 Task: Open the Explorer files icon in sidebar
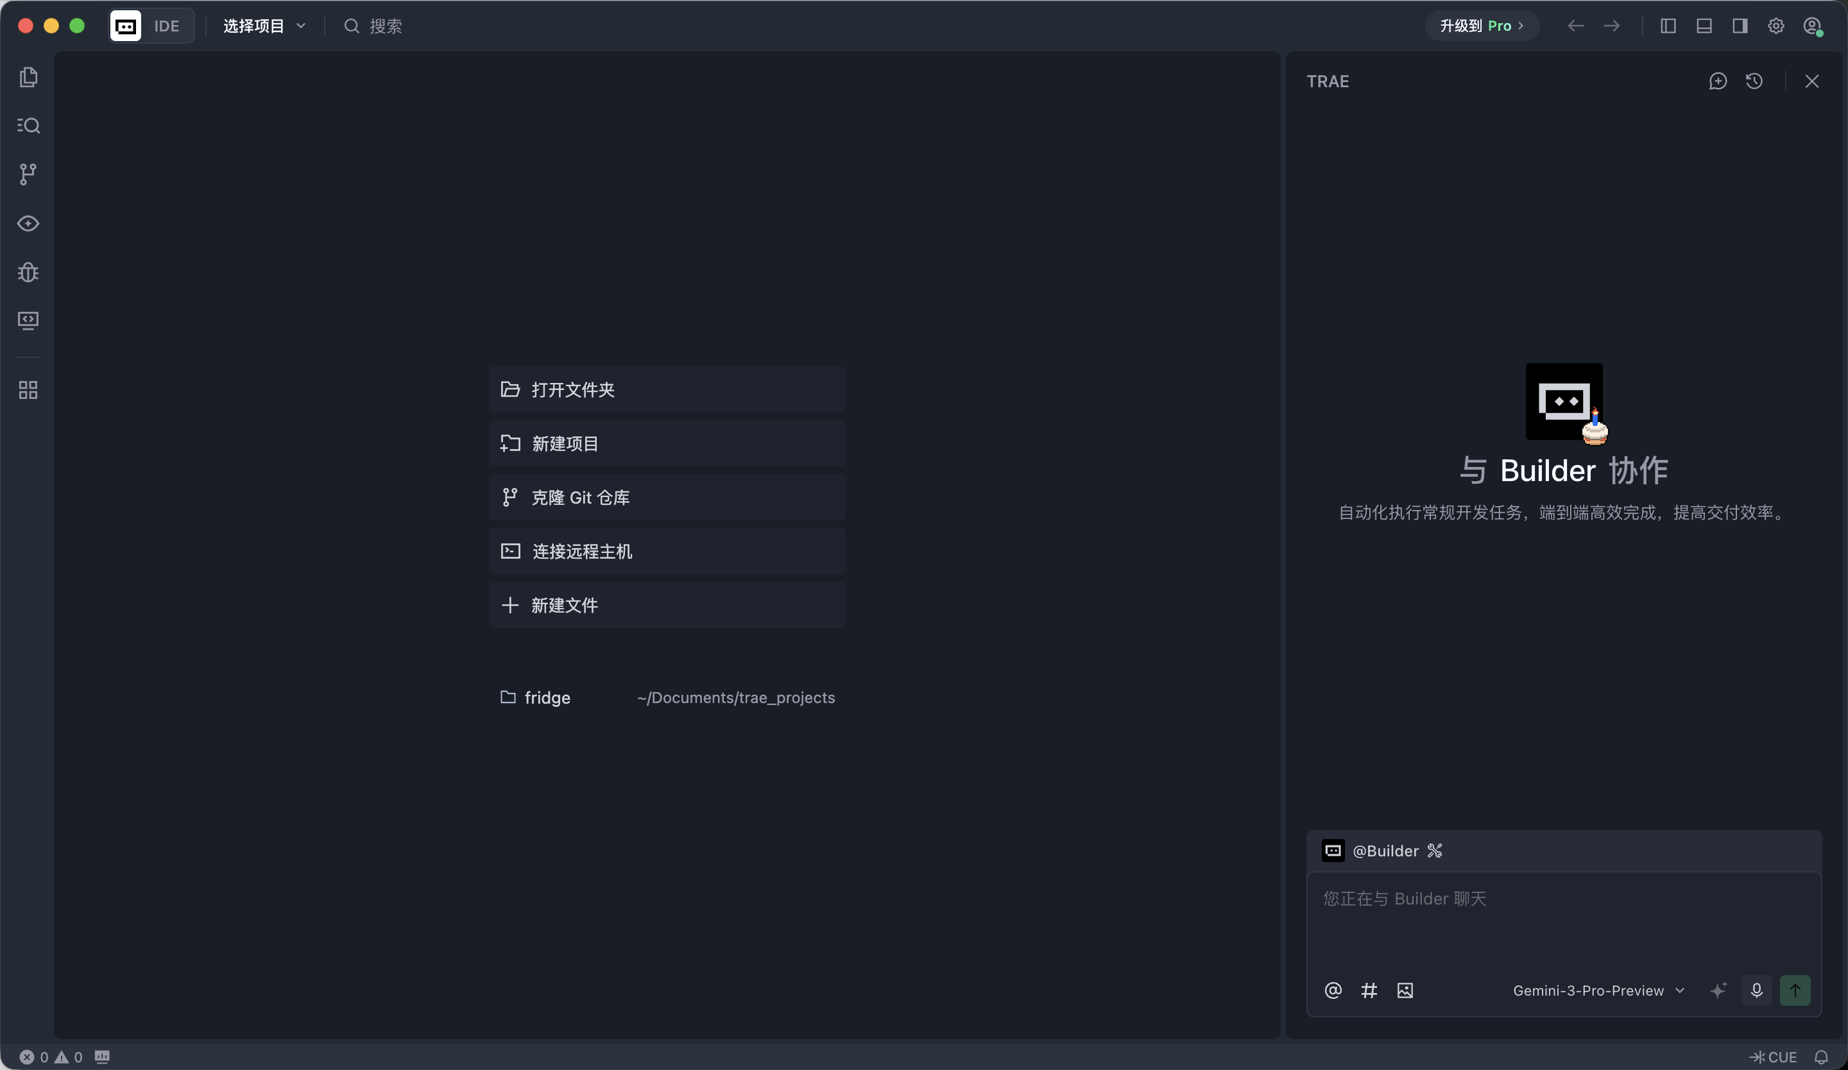28,77
